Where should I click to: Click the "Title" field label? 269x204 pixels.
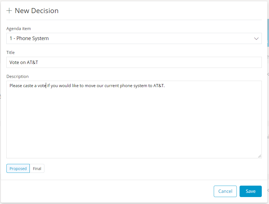[11, 52]
